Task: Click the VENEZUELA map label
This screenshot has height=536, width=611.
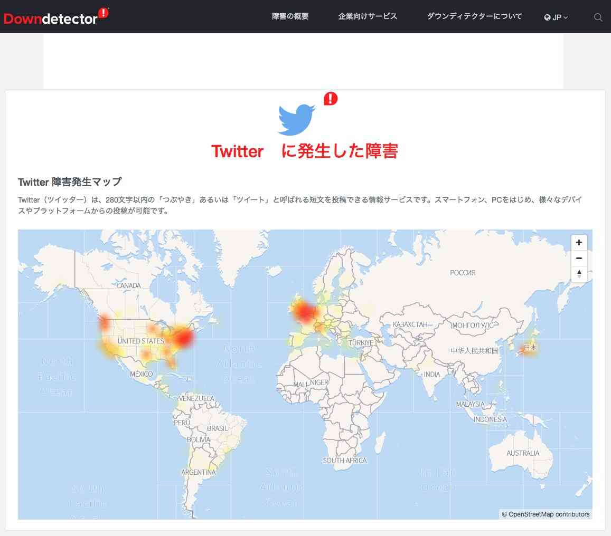Action: pos(196,399)
